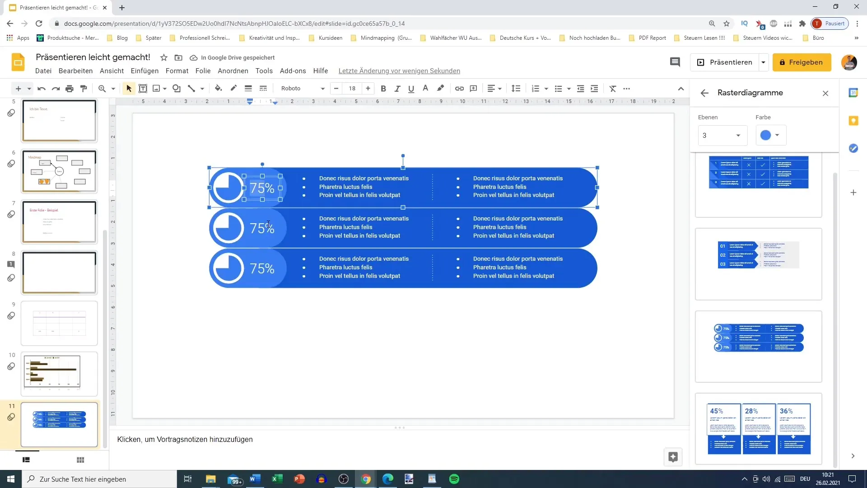Open the Farbe blue color dropdown

click(x=771, y=135)
